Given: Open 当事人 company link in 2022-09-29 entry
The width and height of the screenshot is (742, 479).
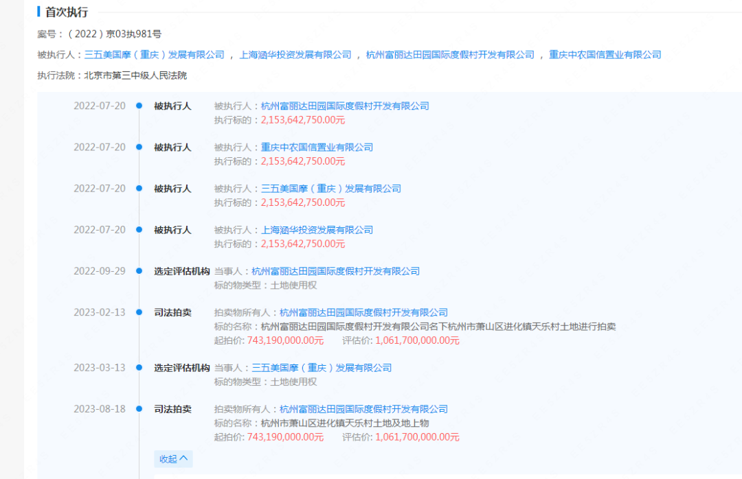Looking at the screenshot, I should [x=335, y=272].
